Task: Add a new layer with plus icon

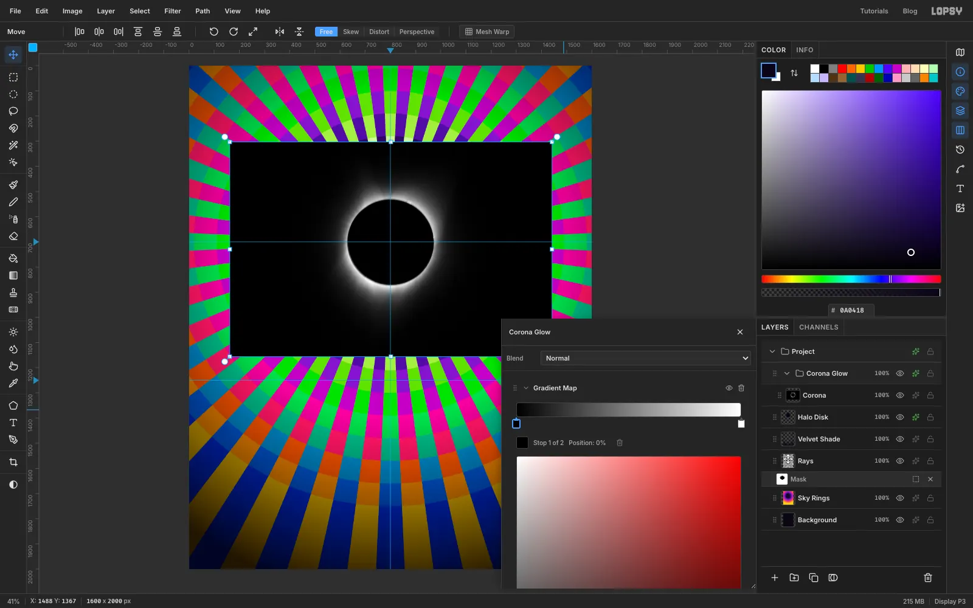Action: (x=775, y=578)
